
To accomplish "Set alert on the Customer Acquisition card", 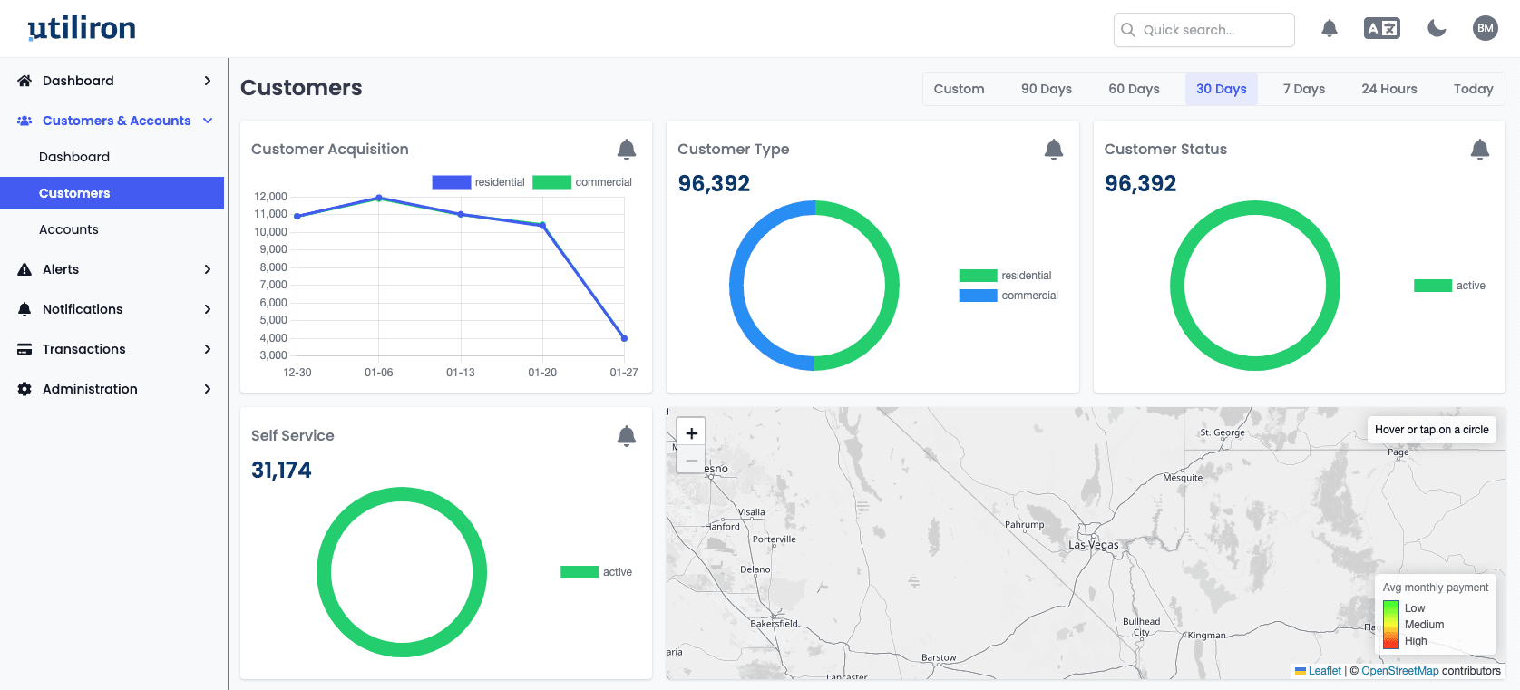I will (x=627, y=150).
